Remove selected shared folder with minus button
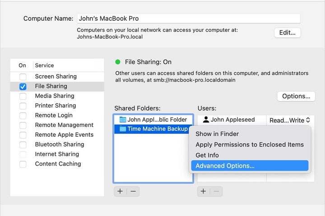This screenshot has width=325, height=216. (x=133, y=191)
